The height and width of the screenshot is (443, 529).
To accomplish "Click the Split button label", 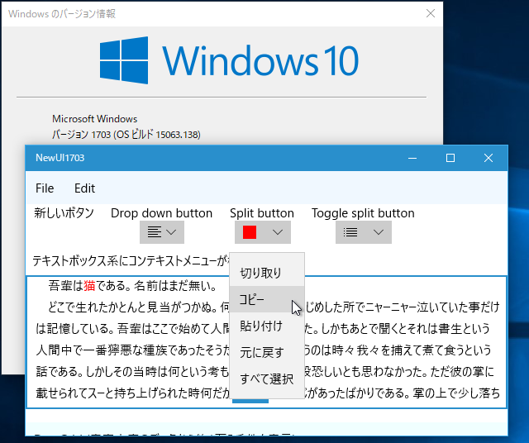I will (262, 213).
